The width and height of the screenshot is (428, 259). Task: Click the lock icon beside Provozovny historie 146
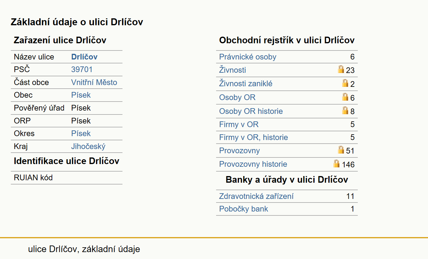click(x=336, y=163)
